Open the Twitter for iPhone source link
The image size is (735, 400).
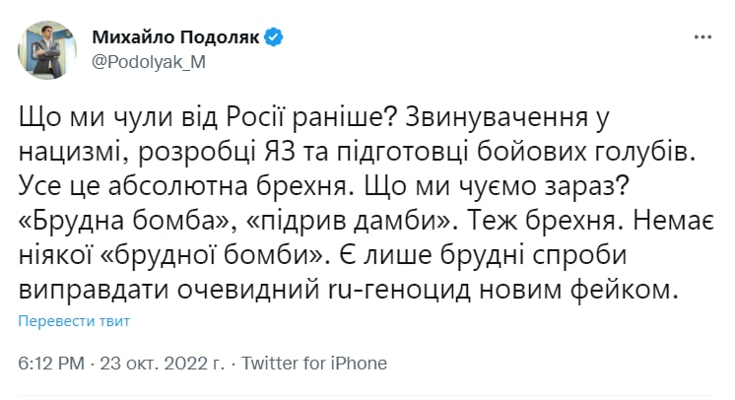[x=314, y=364]
